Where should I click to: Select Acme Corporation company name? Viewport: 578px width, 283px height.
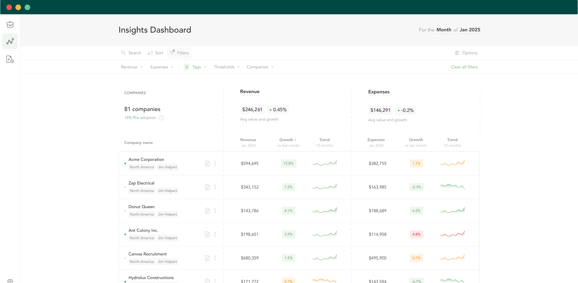[x=146, y=159]
